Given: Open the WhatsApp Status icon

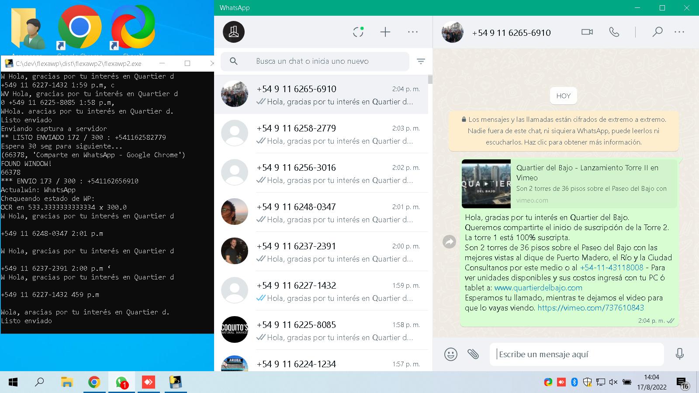Looking at the screenshot, I should [358, 32].
